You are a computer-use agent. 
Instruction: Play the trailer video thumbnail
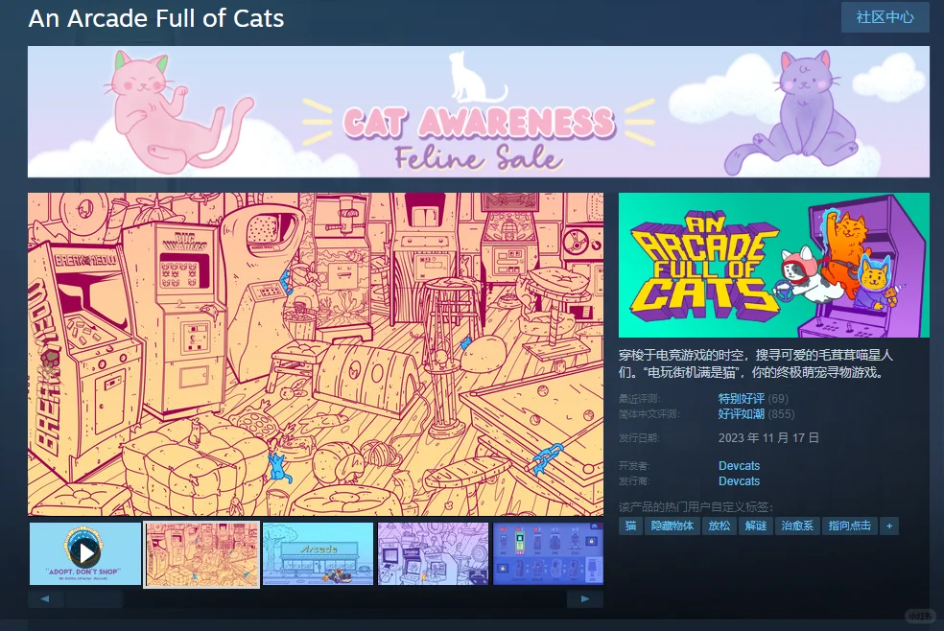[84, 553]
